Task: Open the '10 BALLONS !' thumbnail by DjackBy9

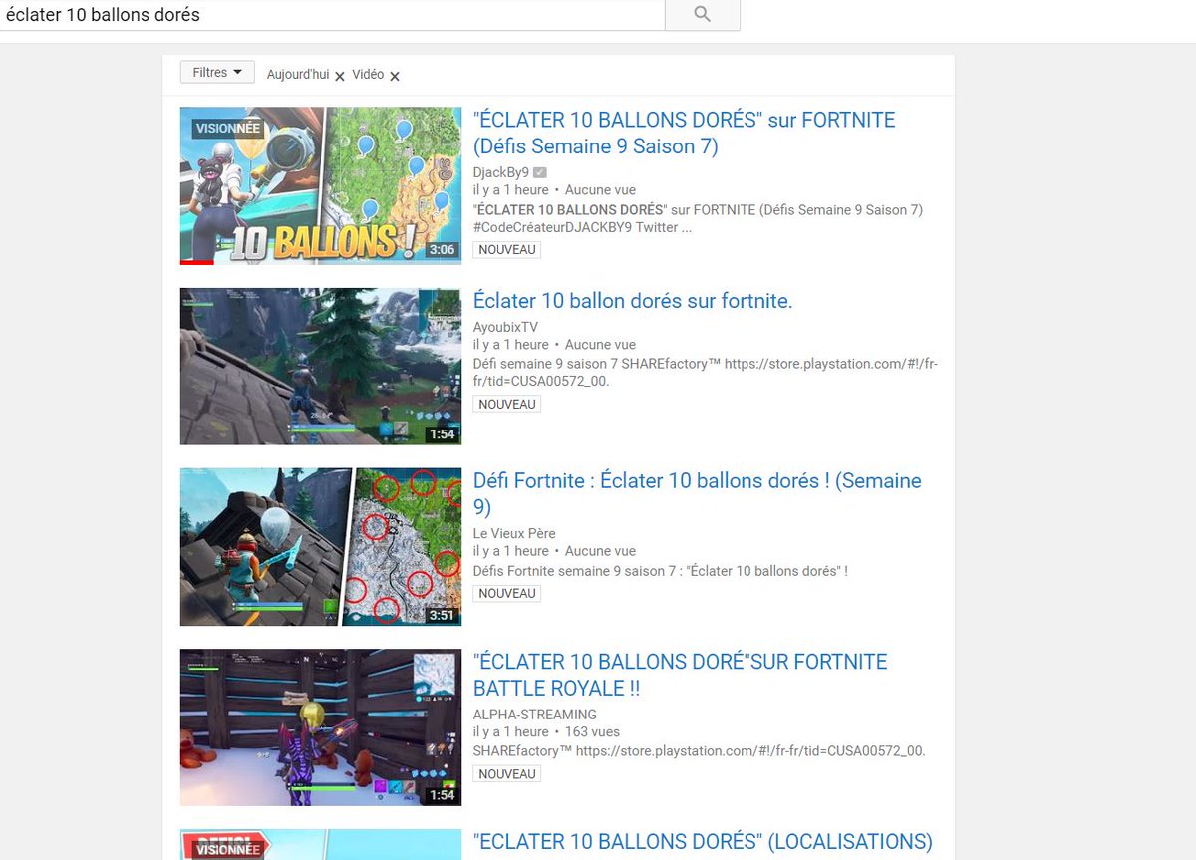Action: click(321, 185)
